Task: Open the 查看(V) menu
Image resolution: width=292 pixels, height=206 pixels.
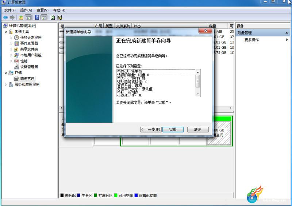Action: (43, 10)
